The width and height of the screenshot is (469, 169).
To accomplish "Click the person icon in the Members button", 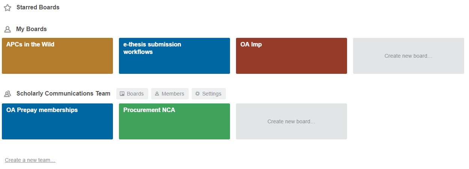I will 157,94.
